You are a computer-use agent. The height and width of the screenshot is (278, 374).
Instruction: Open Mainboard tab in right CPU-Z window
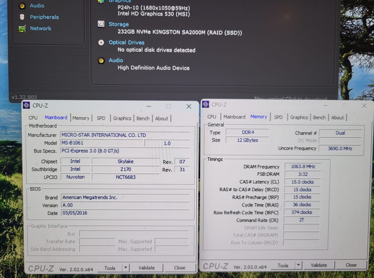[234, 117]
